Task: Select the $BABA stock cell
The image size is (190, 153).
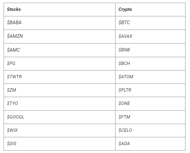Action: (x=59, y=23)
